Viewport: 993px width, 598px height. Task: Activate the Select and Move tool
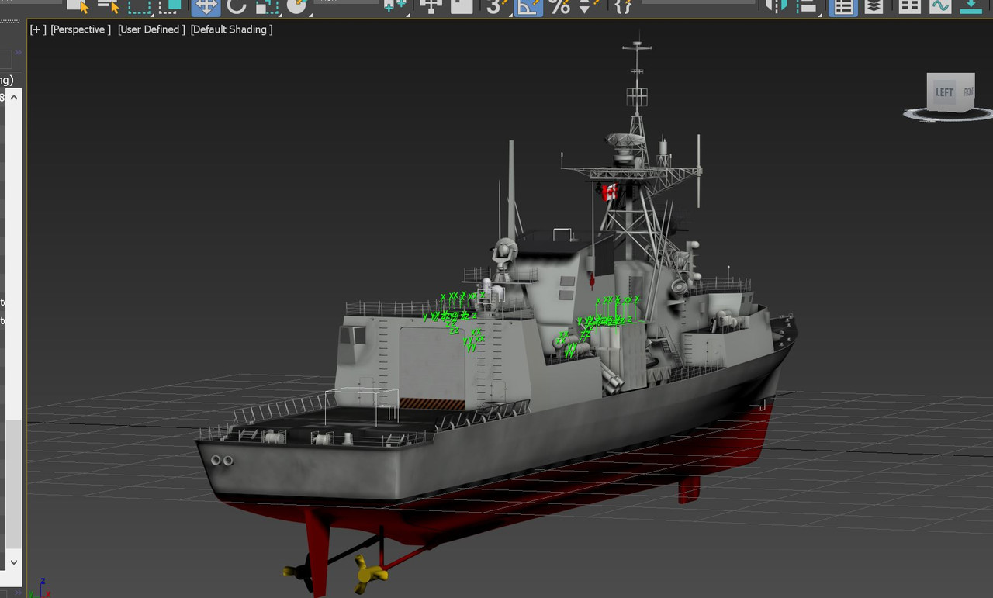(204, 6)
